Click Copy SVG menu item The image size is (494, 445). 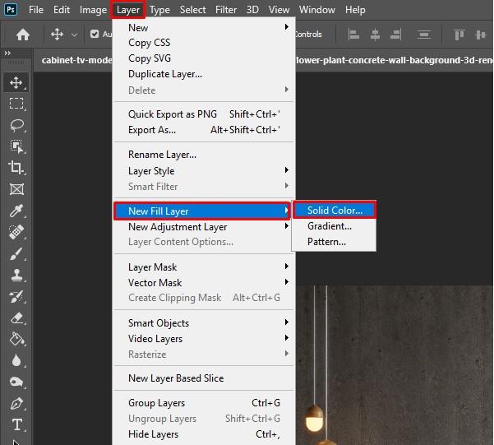click(x=204, y=58)
